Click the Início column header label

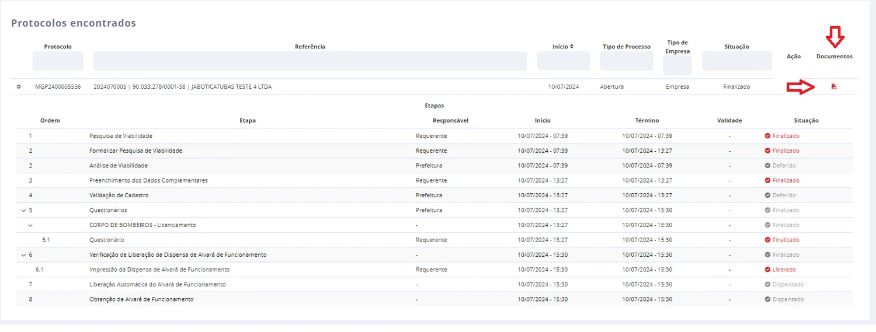pos(560,47)
